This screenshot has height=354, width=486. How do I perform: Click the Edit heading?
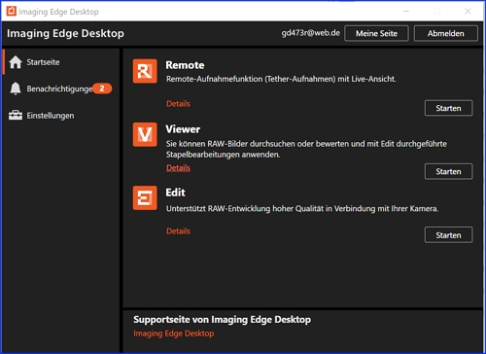[x=175, y=193]
